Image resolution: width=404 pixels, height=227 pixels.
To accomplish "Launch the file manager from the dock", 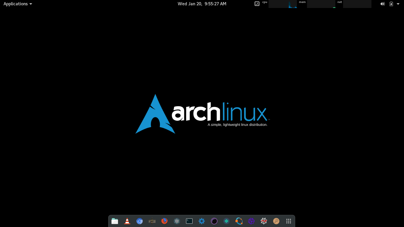I will click(115, 221).
